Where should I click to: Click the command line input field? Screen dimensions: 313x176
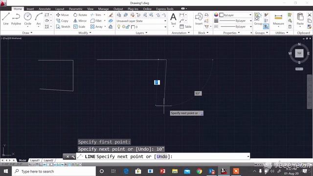point(163,156)
